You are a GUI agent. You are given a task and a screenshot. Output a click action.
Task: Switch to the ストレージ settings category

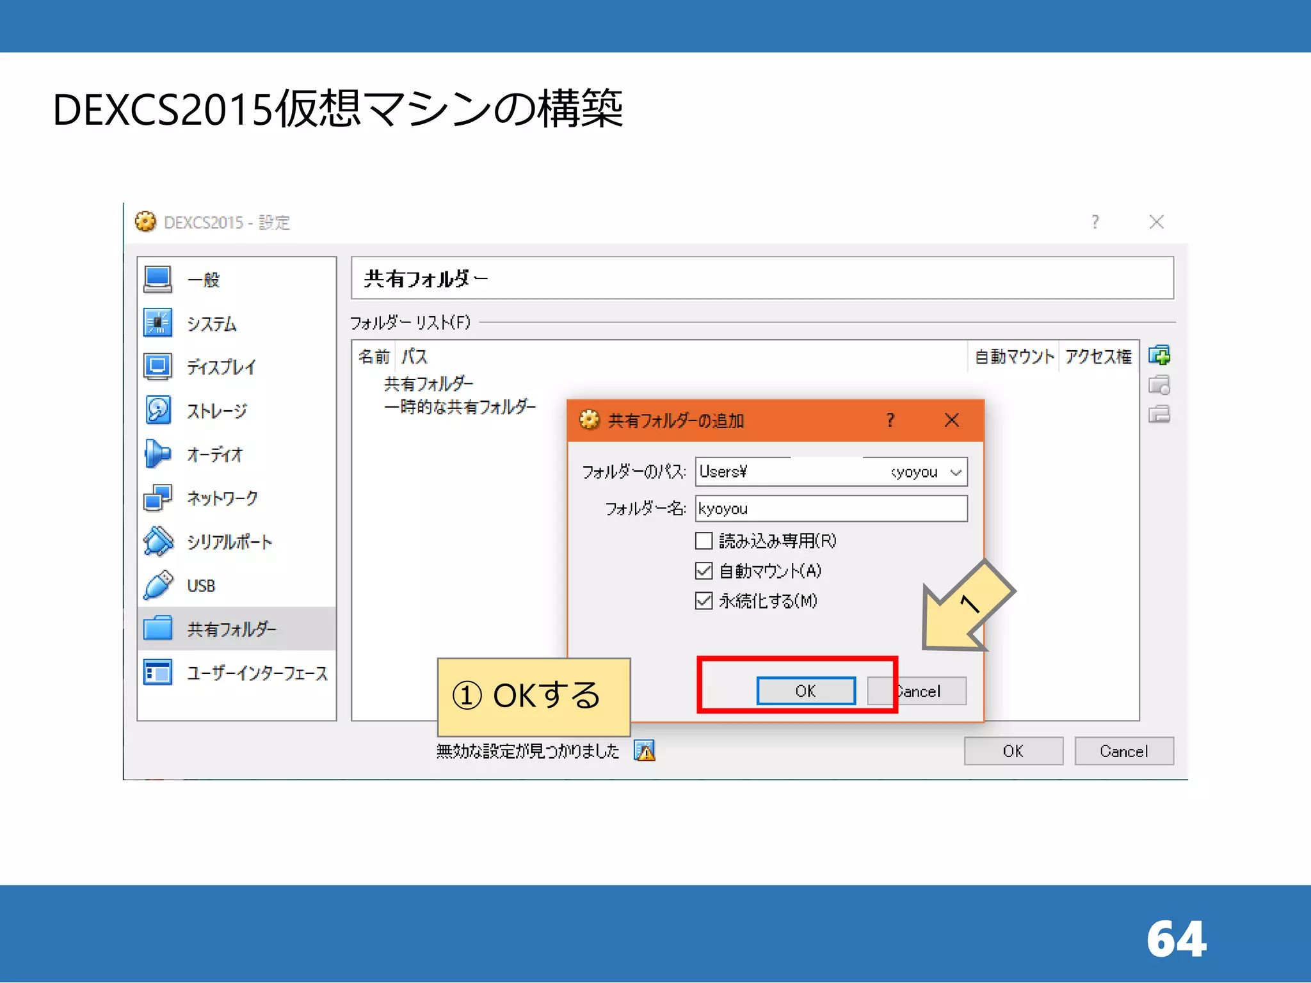click(x=237, y=410)
